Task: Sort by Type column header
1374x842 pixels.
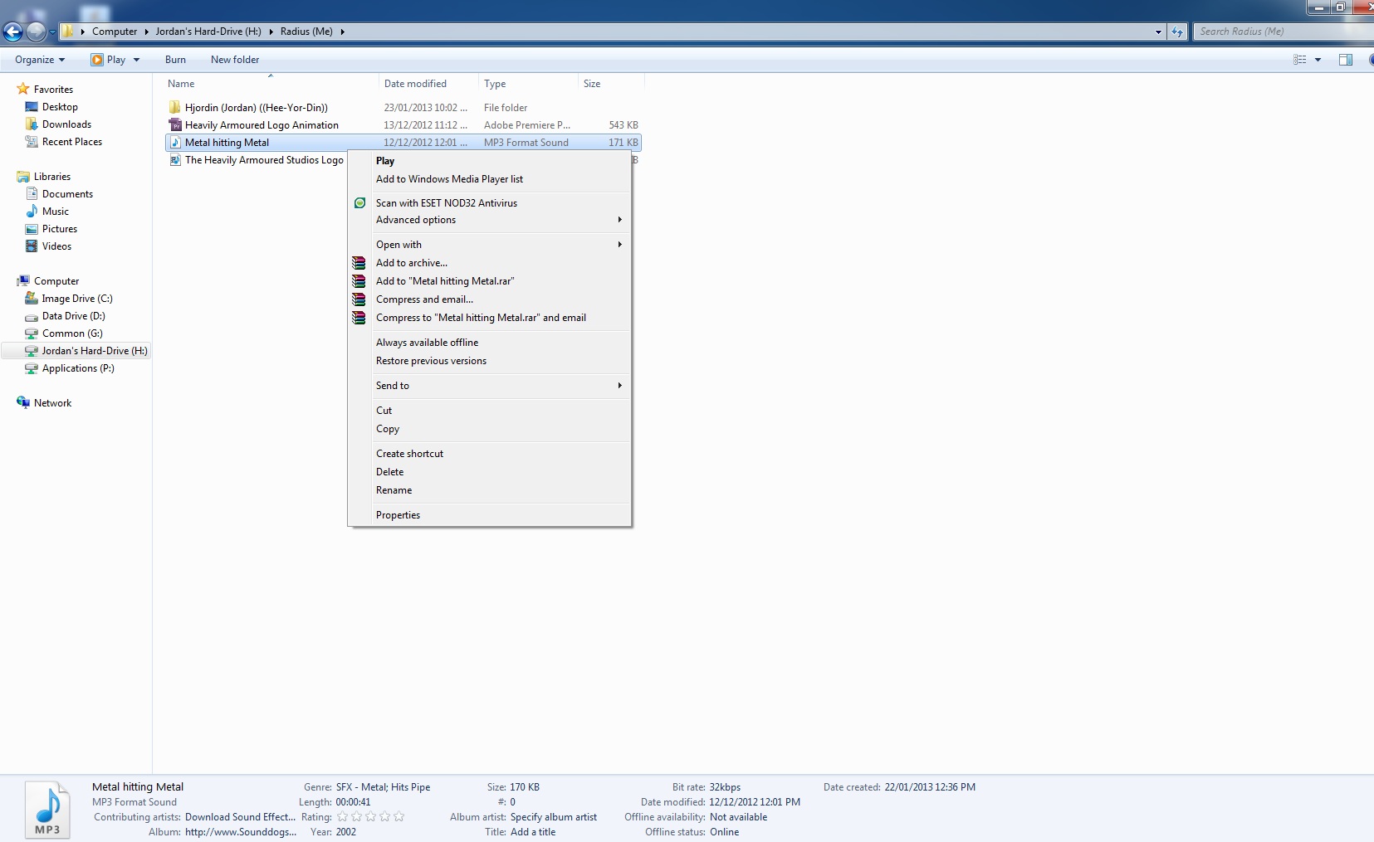Action: [495, 84]
